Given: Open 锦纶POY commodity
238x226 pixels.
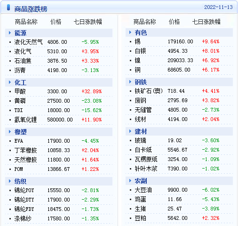Looking at the screenshot, I should coord(24,190).
